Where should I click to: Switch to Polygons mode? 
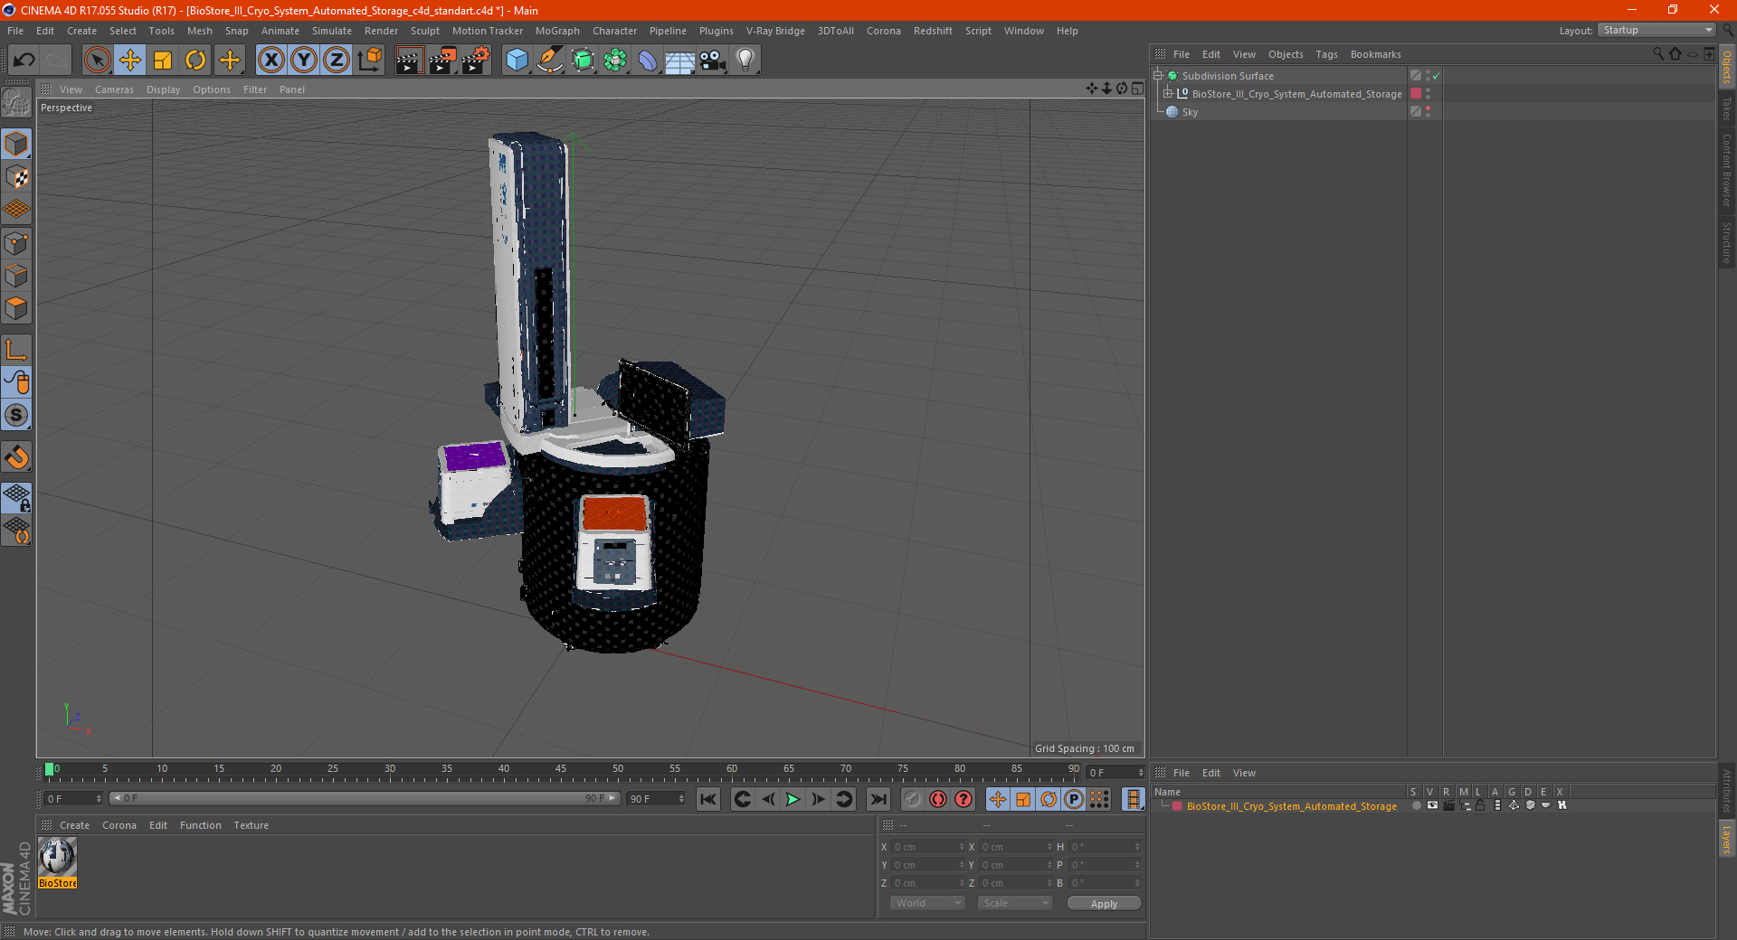(x=16, y=308)
